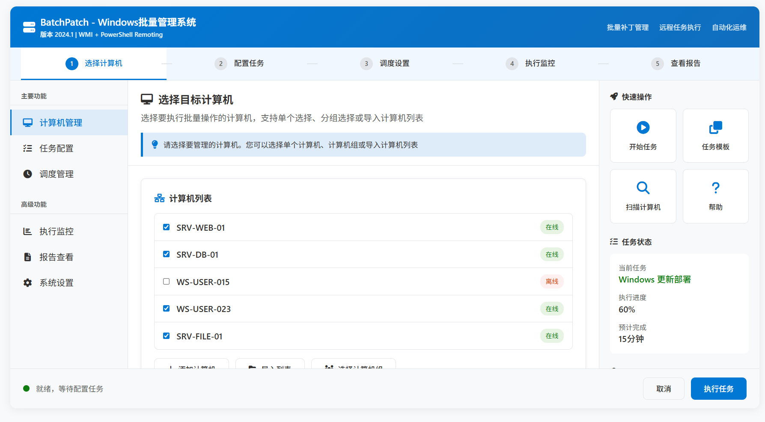Open the 自动化运维 header menu

pos(729,27)
